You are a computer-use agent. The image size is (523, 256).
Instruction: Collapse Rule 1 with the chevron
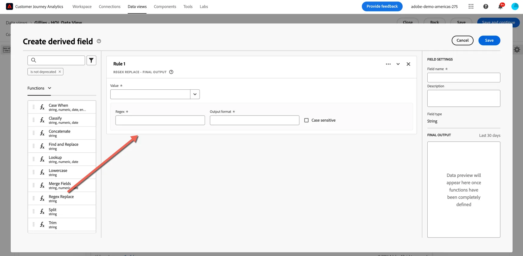pyautogui.click(x=398, y=64)
